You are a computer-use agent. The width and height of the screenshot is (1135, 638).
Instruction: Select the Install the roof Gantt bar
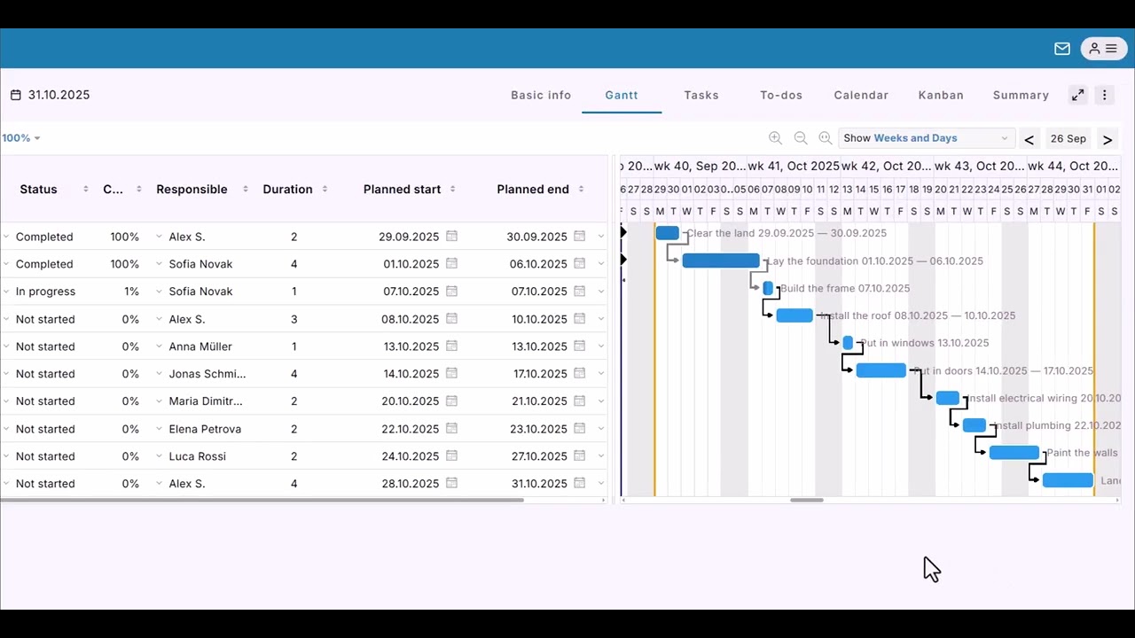[x=794, y=315]
